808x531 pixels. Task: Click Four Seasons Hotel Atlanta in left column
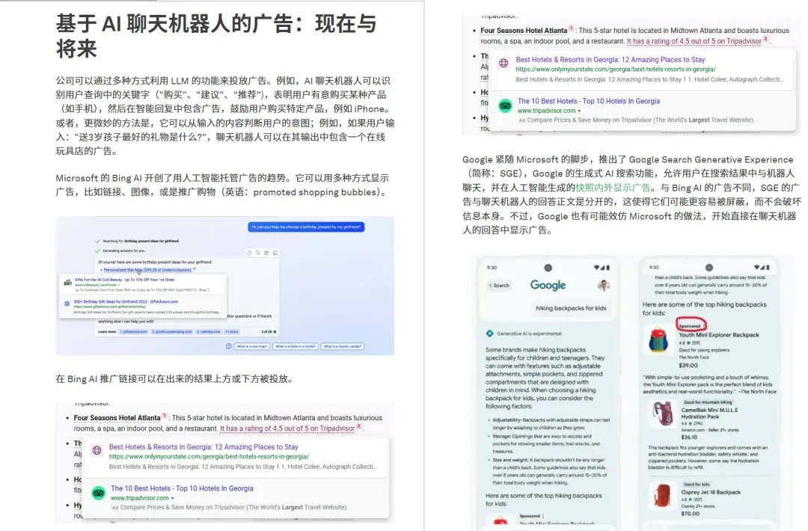tap(117, 417)
